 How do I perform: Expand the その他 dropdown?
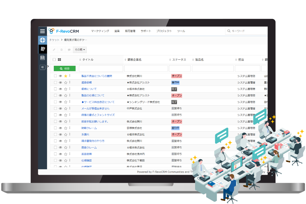tap(80, 50)
